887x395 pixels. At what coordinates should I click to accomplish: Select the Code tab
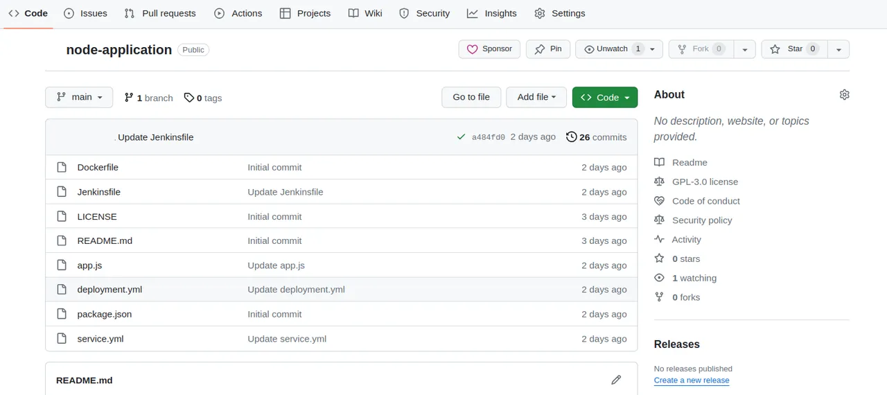pos(28,13)
